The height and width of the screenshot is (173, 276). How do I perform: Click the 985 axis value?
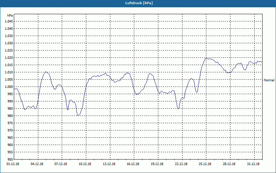10,109
